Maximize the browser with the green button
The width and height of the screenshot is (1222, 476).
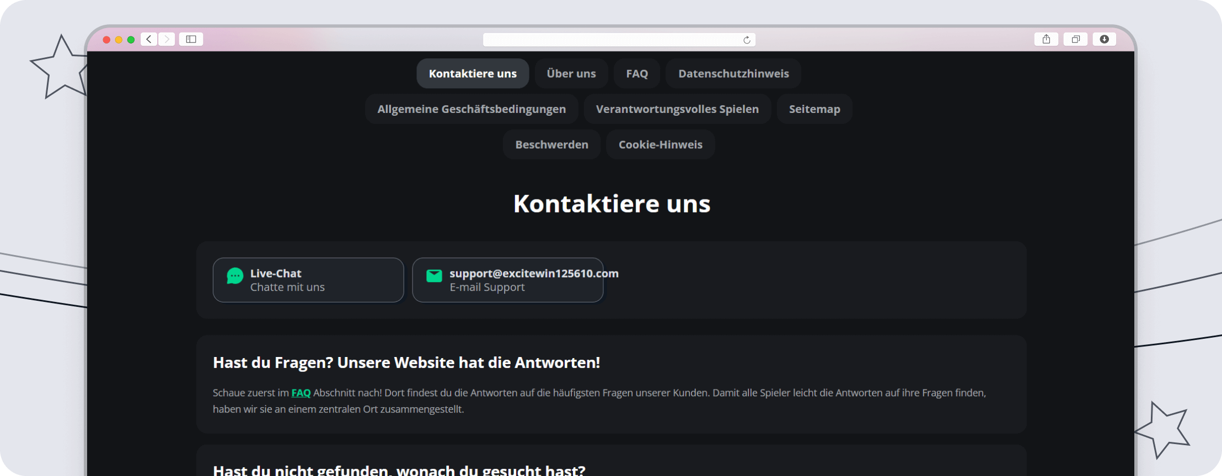click(131, 40)
